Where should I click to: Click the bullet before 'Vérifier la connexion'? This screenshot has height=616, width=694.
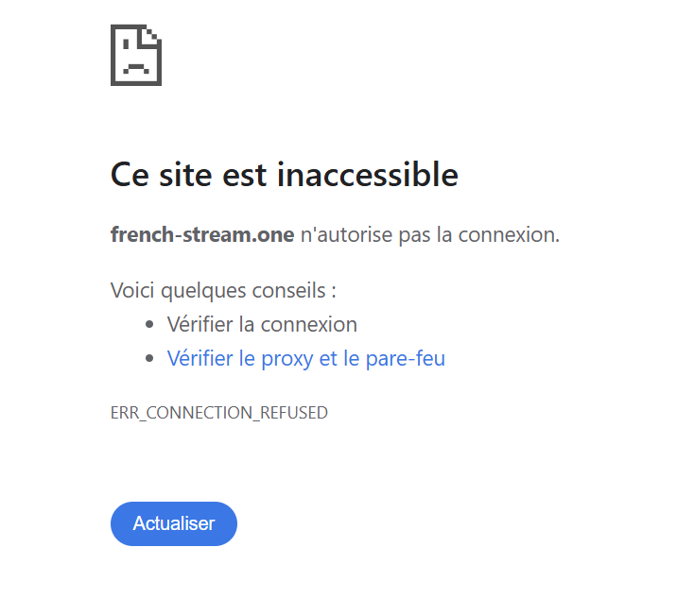tap(149, 326)
